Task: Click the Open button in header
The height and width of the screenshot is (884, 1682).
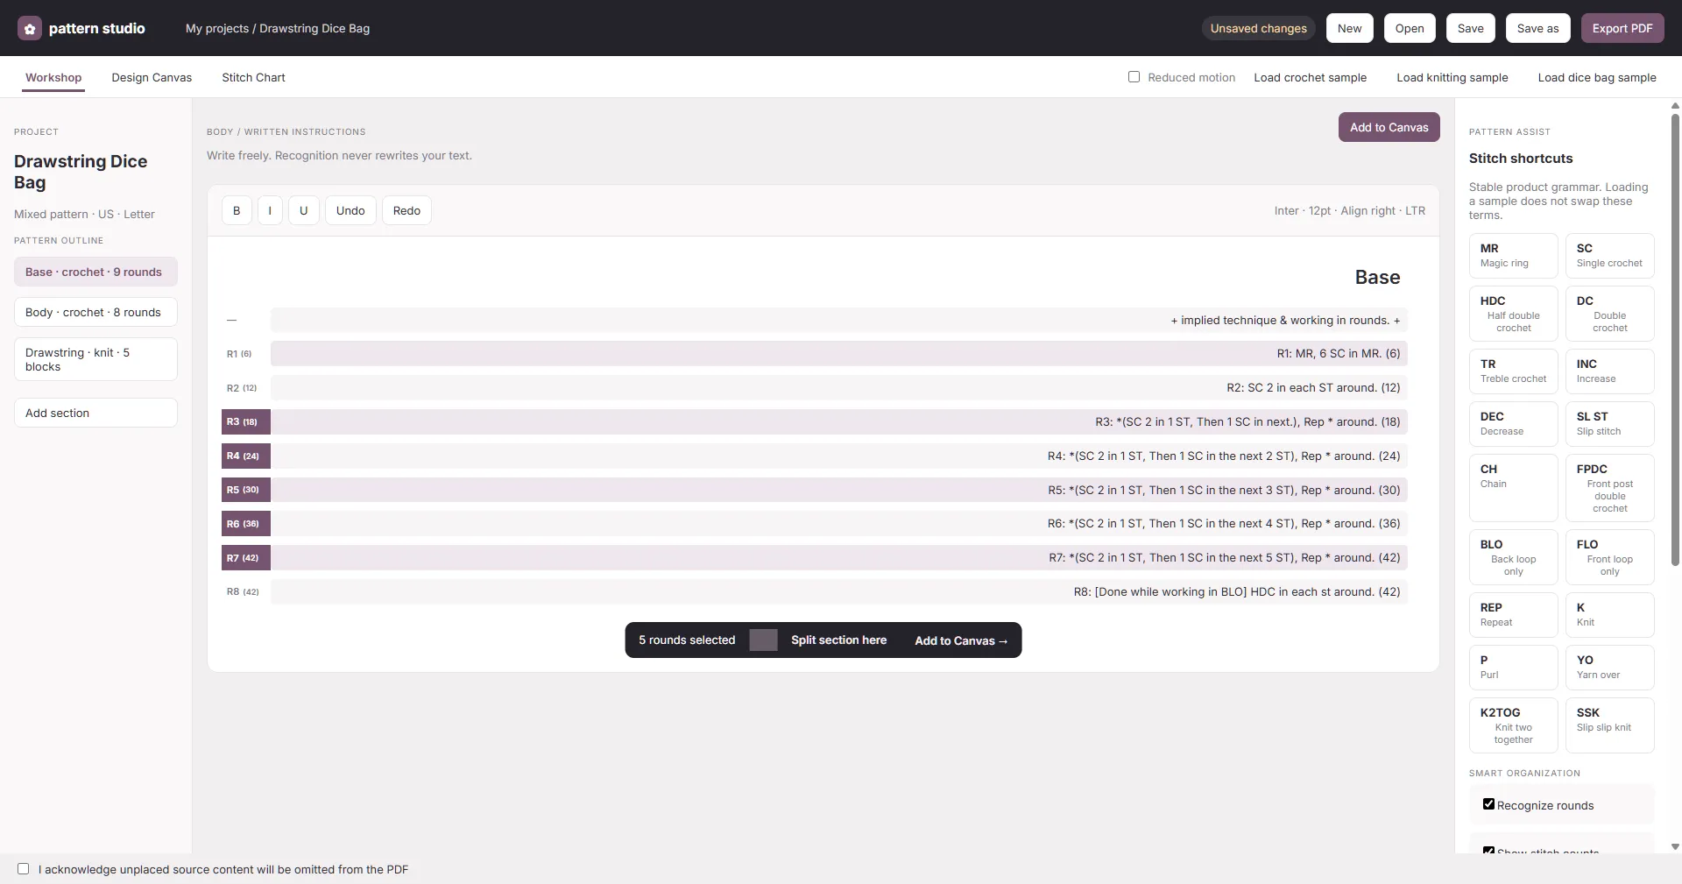Action: click(x=1410, y=28)
